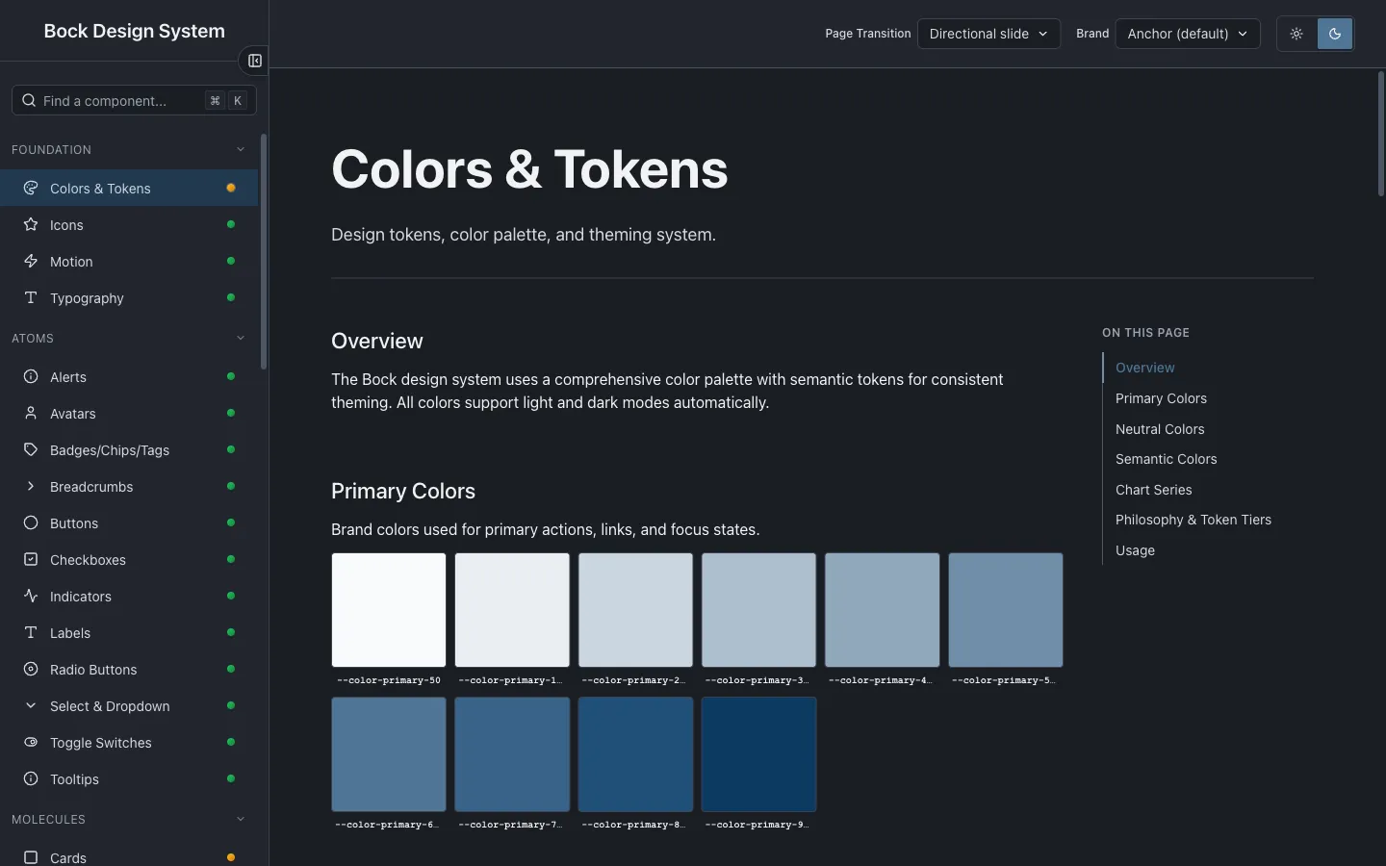Collapse the sidebar with the panel icon

click(x=254, y=61)
